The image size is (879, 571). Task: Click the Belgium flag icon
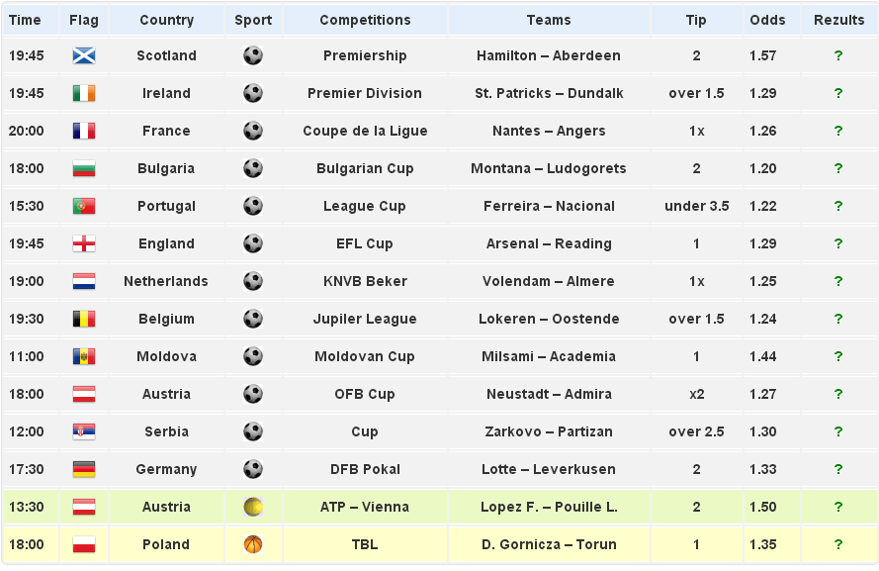coord(84,320)
